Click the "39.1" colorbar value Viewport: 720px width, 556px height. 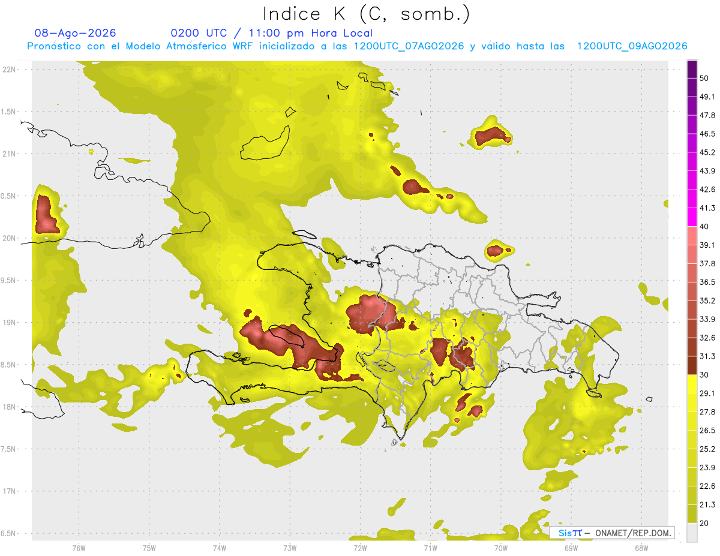point(707,245)
